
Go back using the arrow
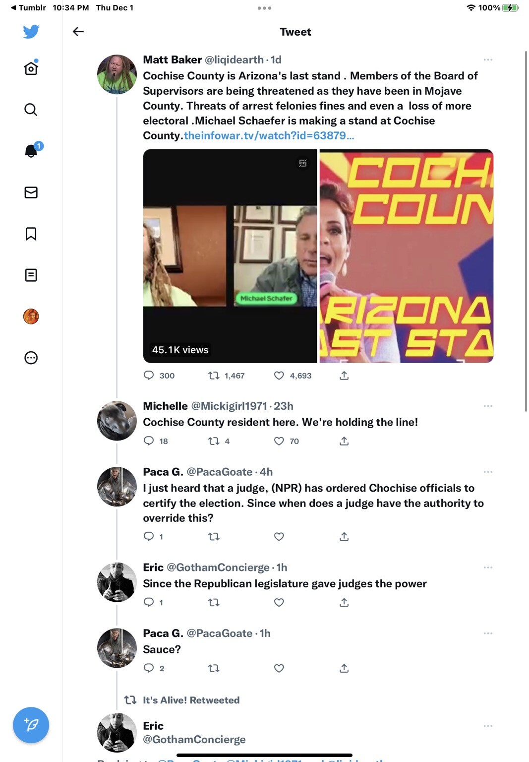point(78,32)
